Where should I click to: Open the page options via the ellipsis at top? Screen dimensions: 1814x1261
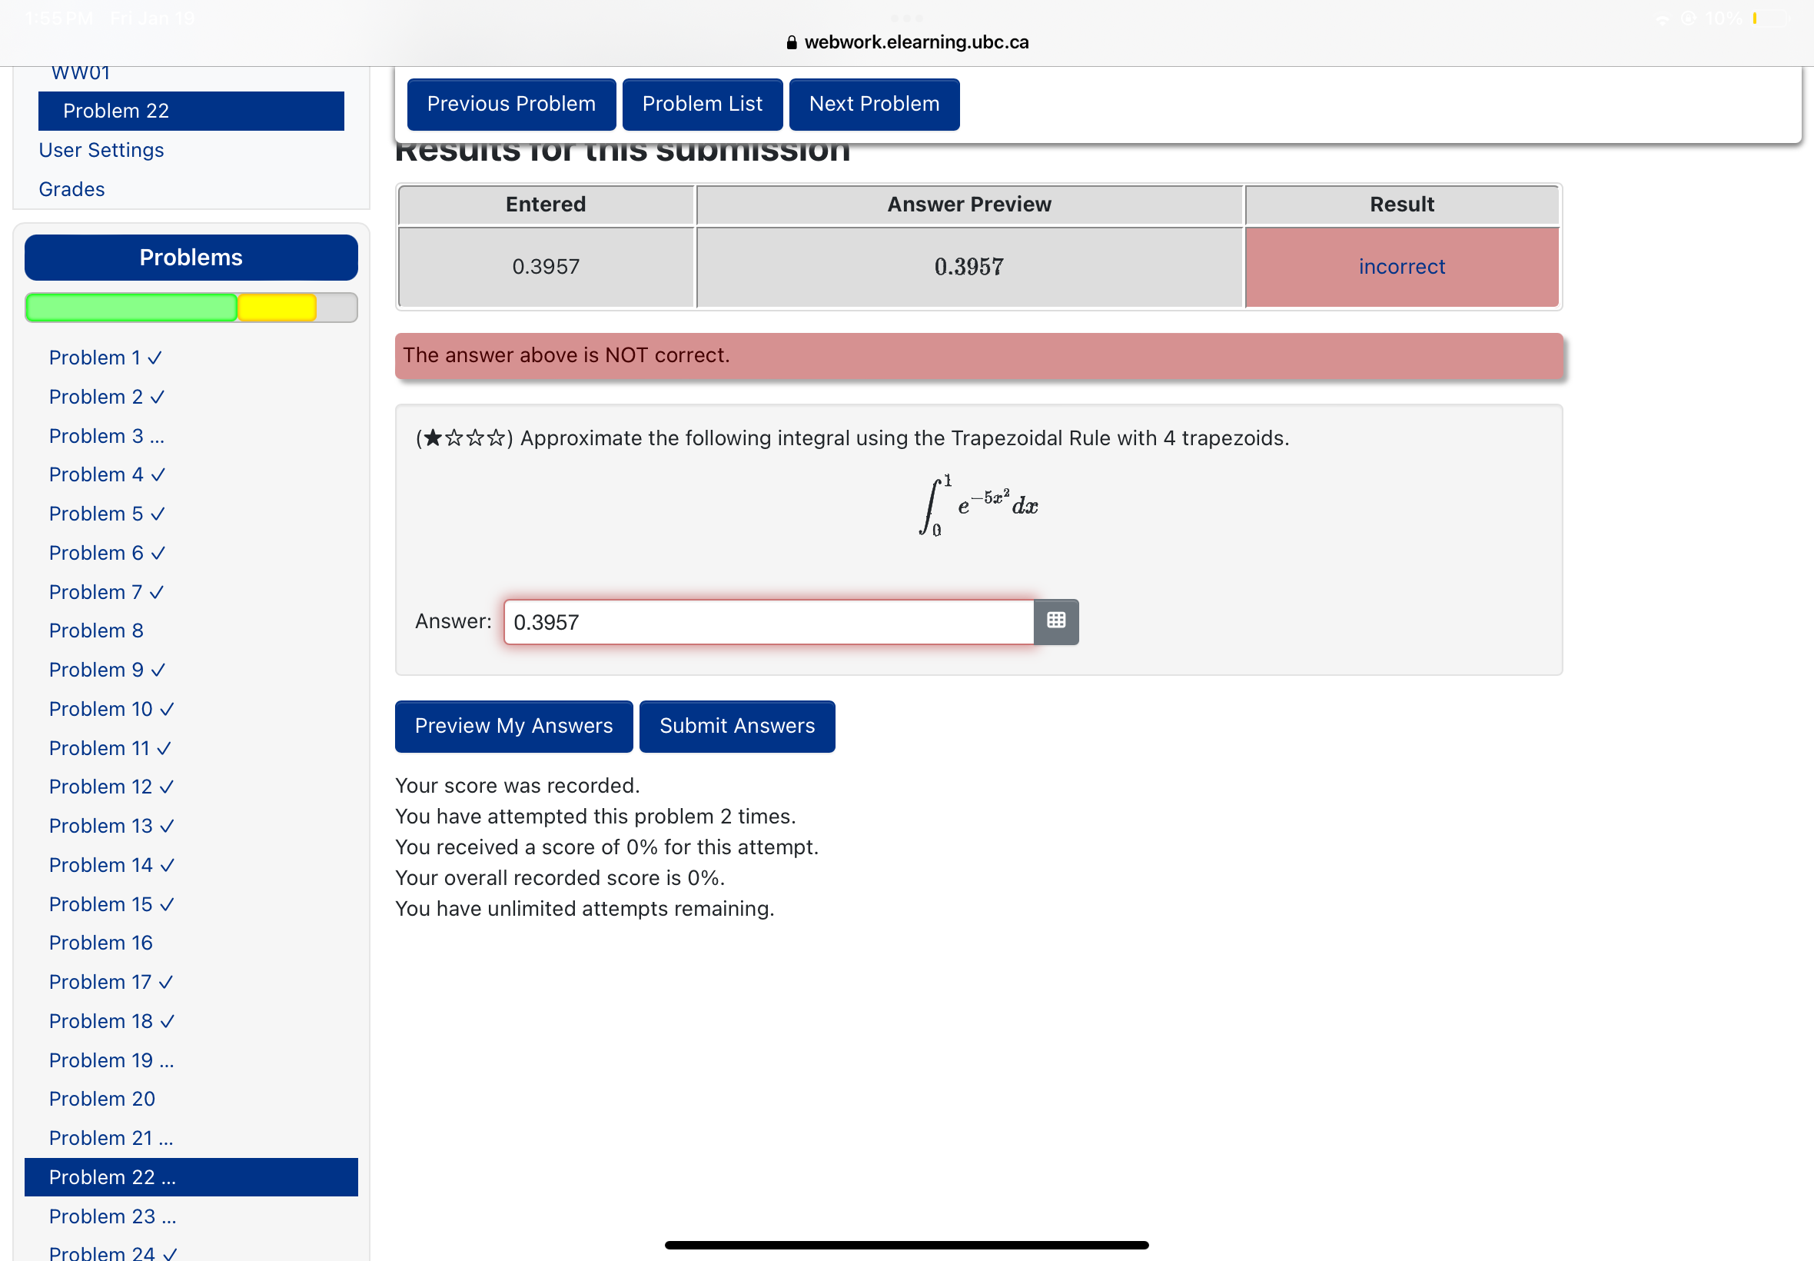pyautogui.click(x=906, y=18)
